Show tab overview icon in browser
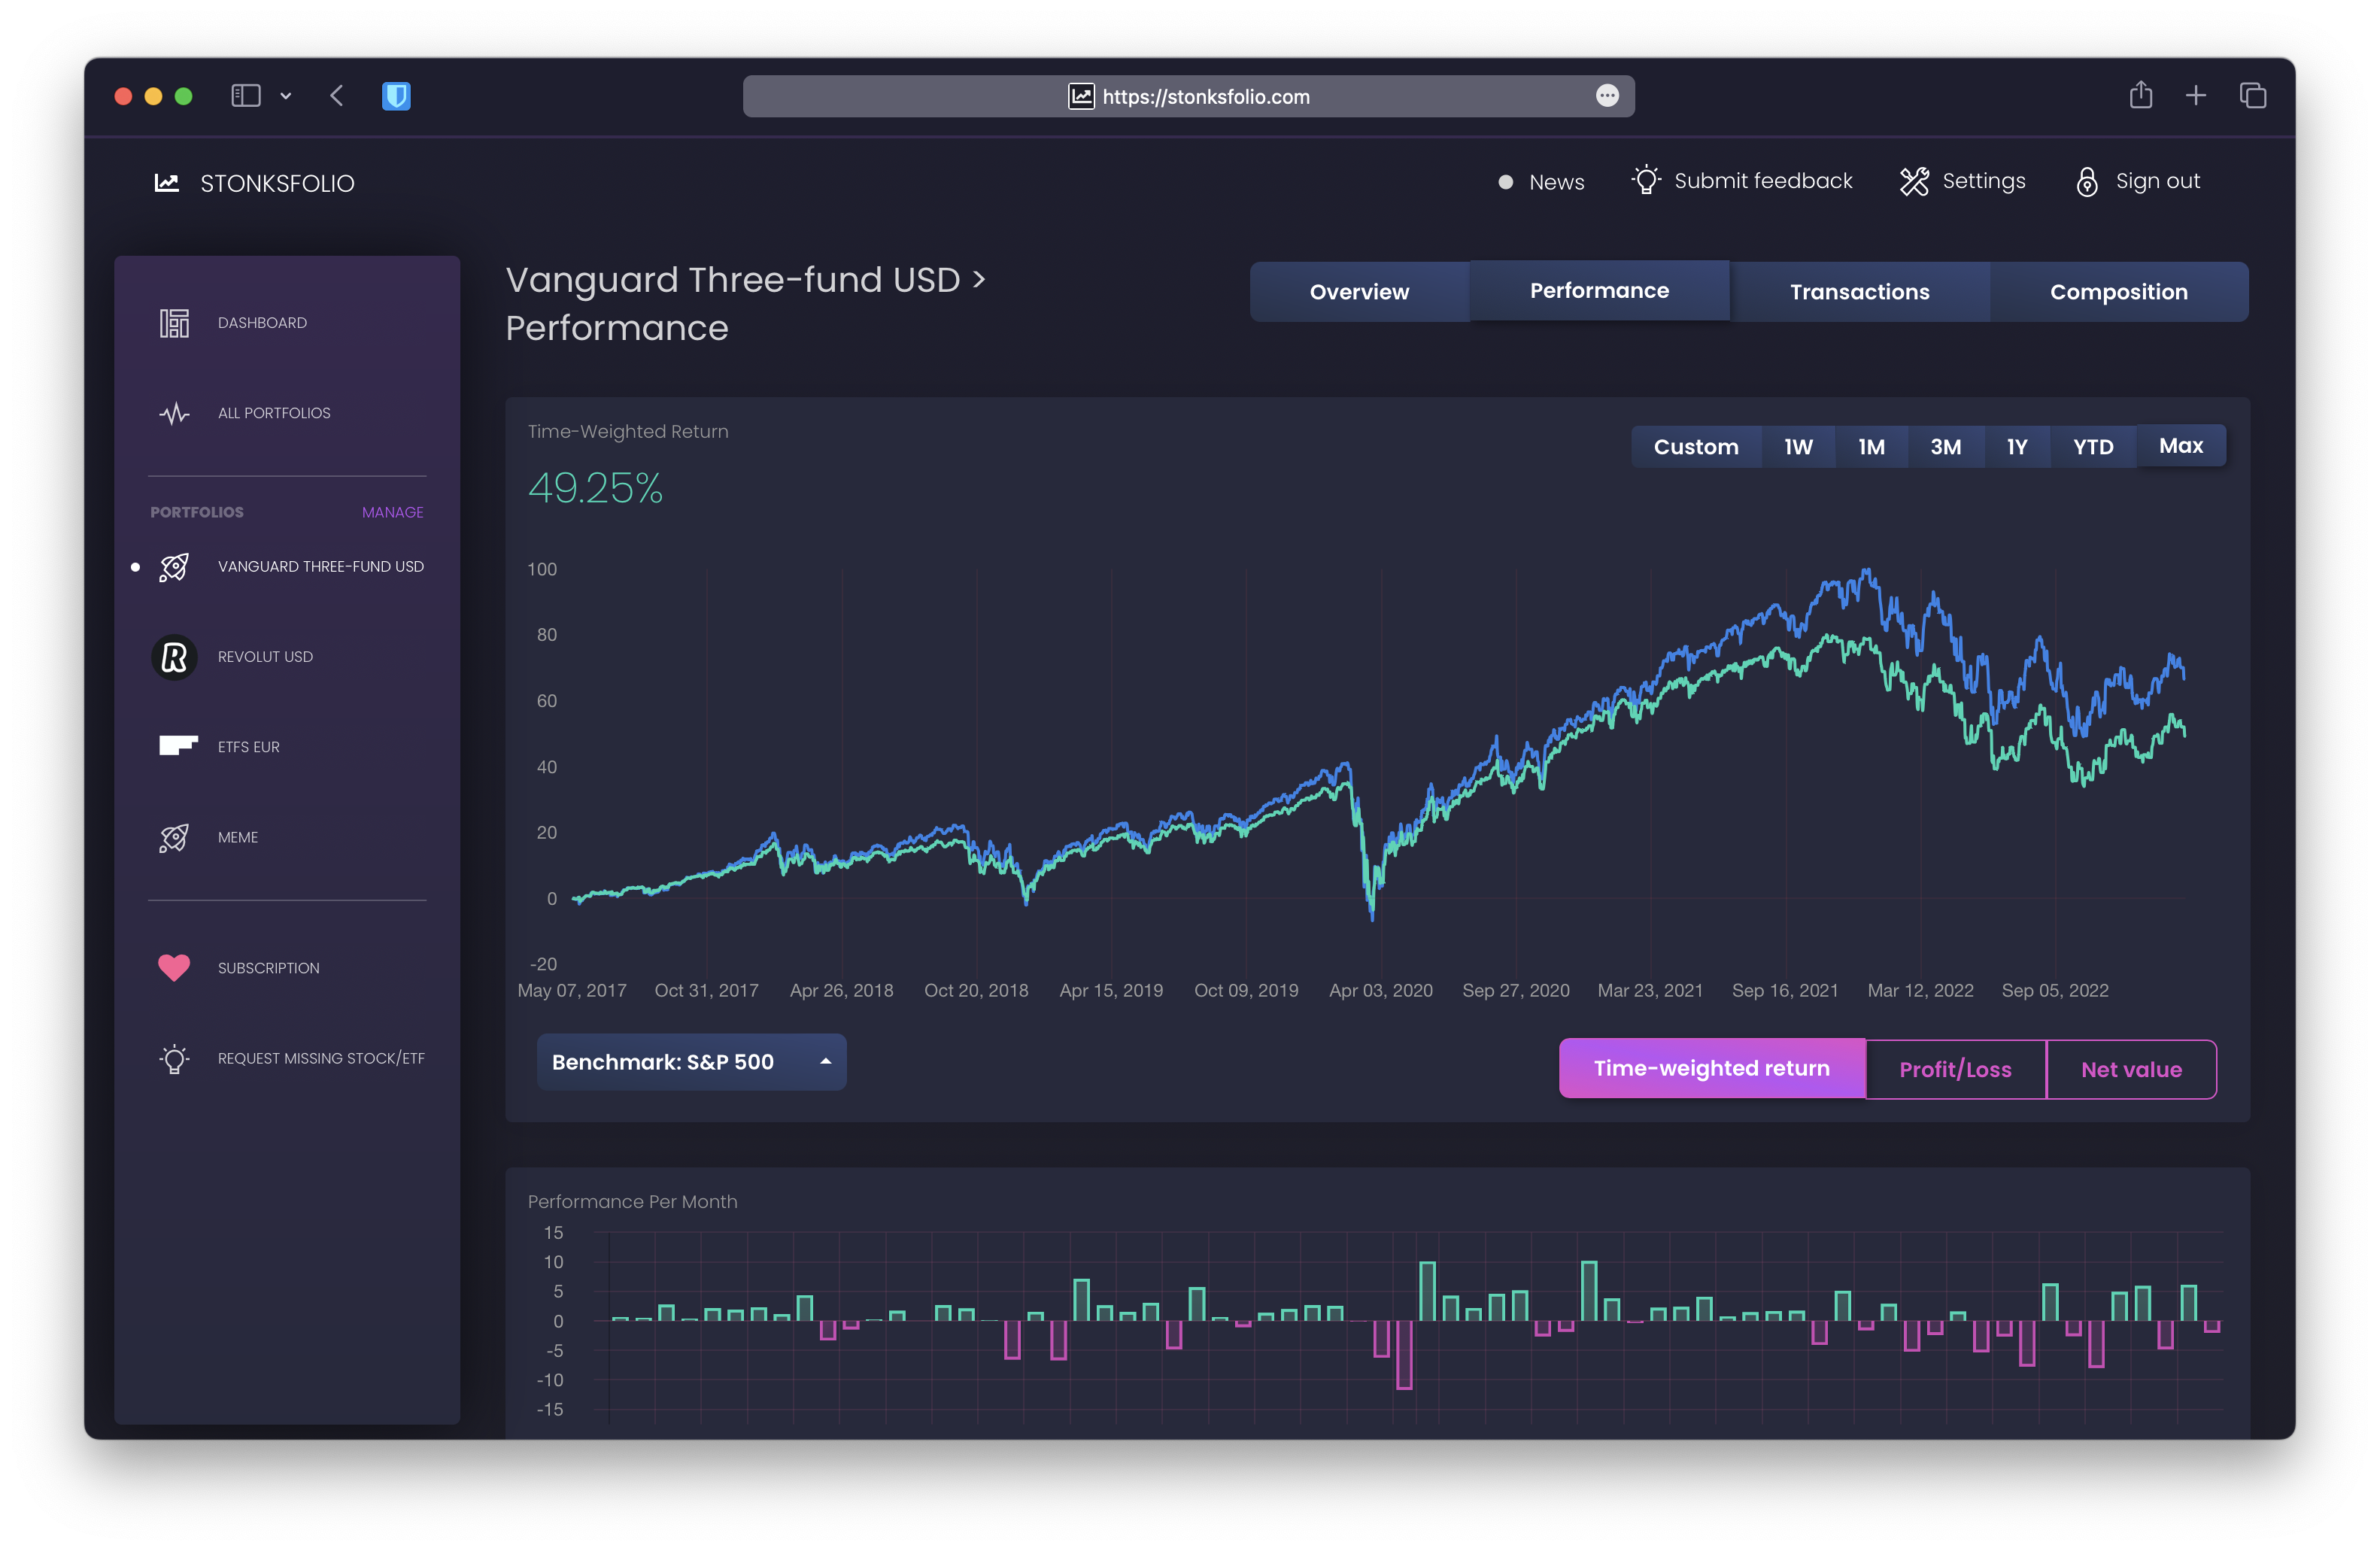2380x1551 pixels. 2253,96
